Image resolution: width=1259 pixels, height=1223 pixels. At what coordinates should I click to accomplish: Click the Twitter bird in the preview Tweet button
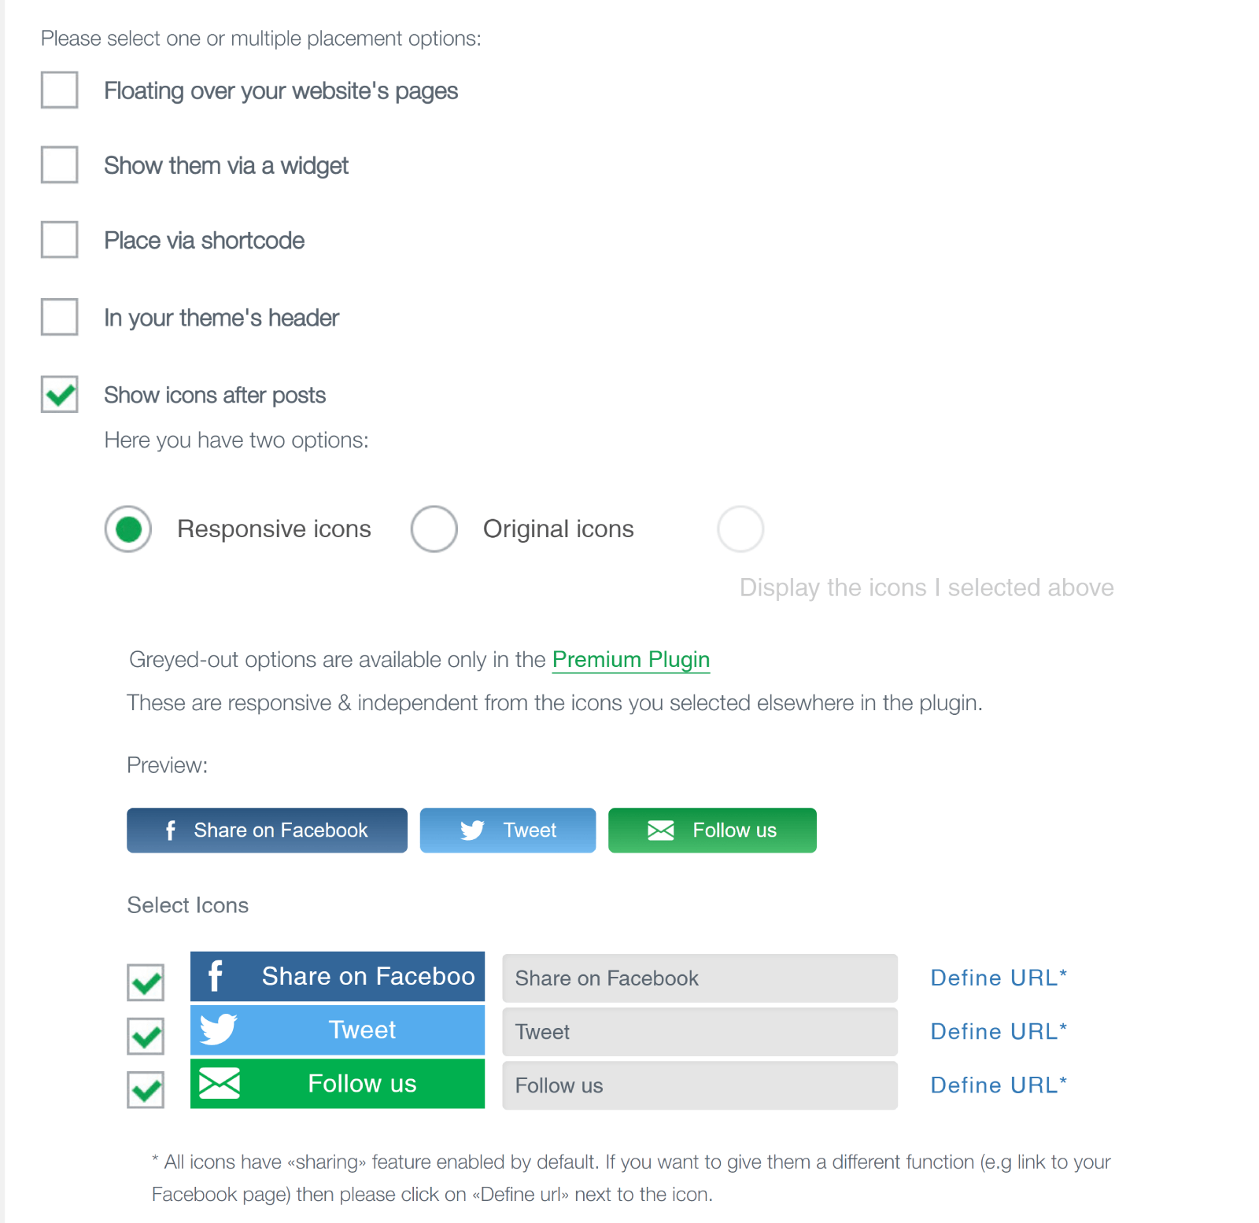click(x=472, y=831)
